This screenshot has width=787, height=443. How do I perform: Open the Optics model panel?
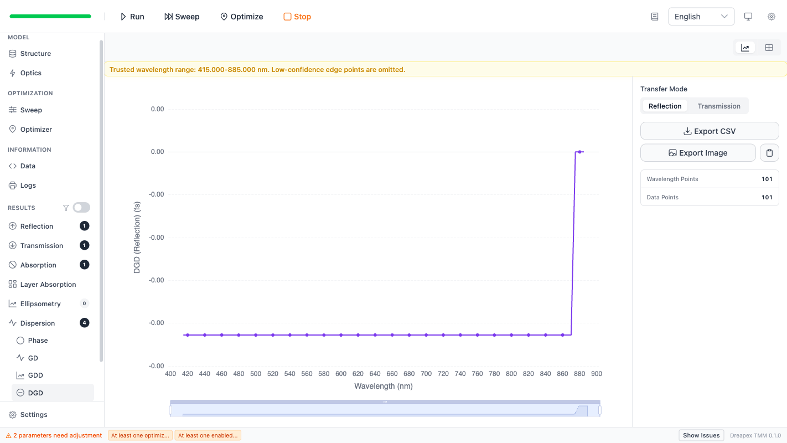click(x=30, y=73)
